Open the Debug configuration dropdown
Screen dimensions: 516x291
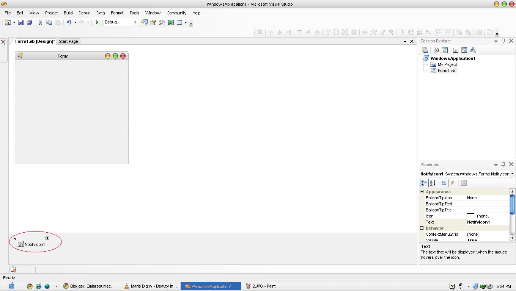tap(135, 22)
